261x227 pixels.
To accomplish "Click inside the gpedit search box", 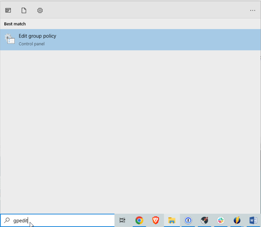I will point(63,220).
